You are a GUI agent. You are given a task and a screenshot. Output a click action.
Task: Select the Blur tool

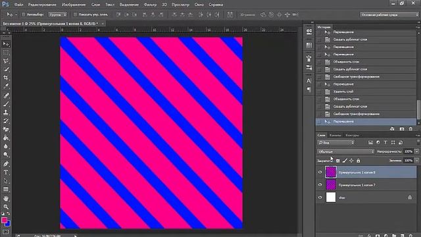[6, 146]
